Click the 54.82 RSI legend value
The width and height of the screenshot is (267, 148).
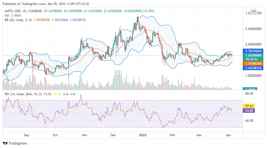point(47,94)
